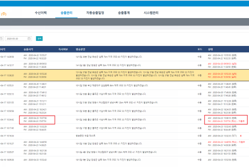
Task: Click the 10시 51분 경남 12km message text
Action: (x=117, y=103)
